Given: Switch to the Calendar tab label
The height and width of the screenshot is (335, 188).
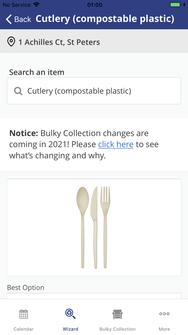Looking at the screenshot, I should (x=24, y=329).
